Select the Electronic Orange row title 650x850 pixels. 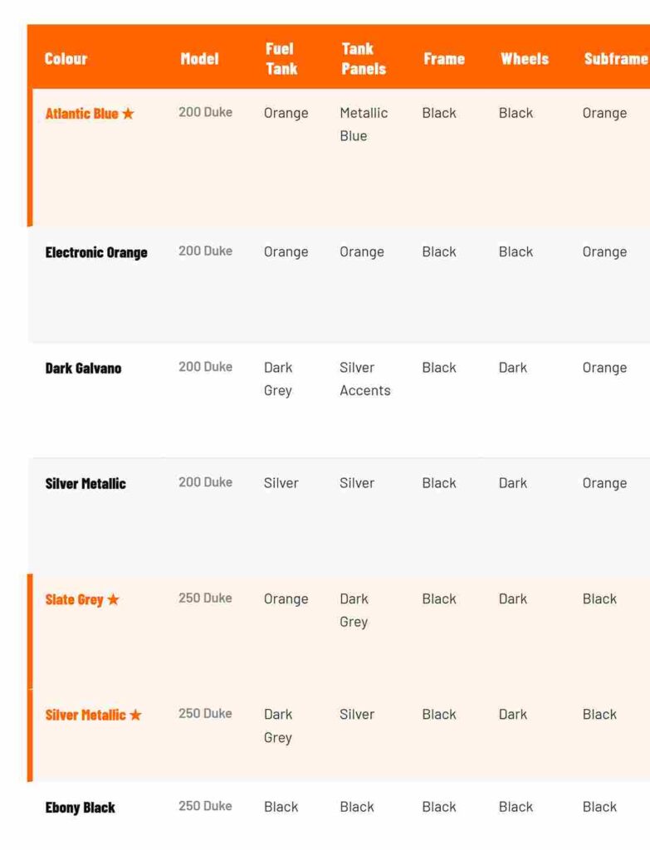point(96,252)
